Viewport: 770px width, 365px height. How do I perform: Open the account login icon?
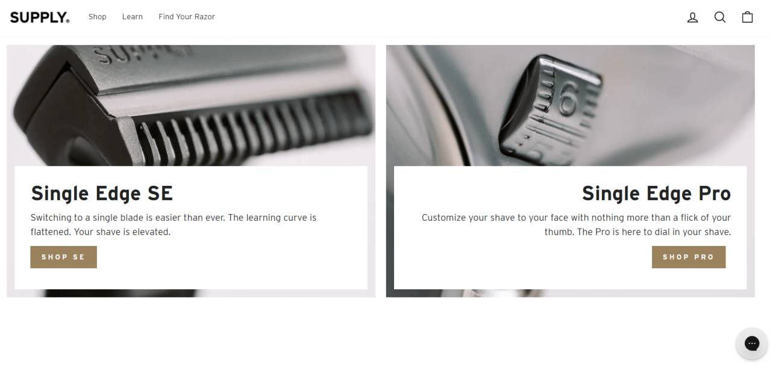(692, 17)
